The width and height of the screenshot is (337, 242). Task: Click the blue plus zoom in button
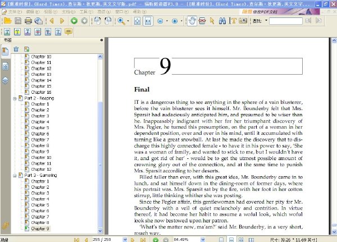pos(175,21)
